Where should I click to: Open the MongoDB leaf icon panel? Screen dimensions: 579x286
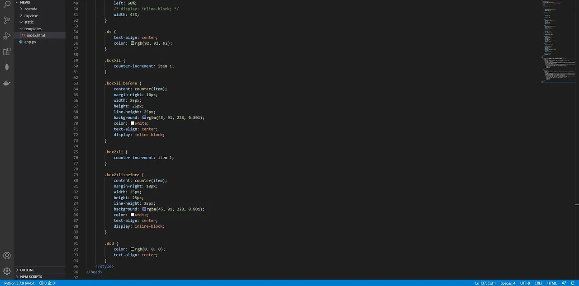[7, 67]
